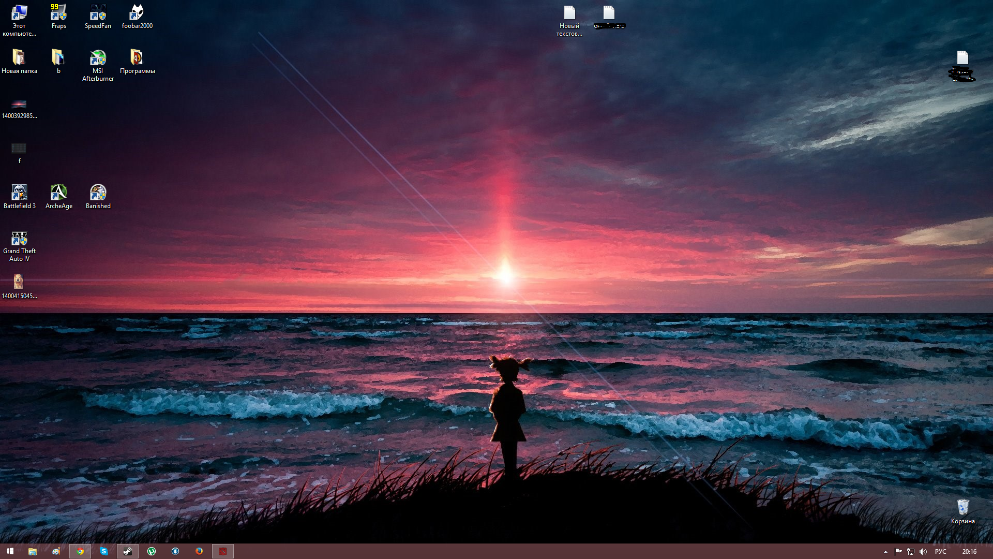Click the uTorrent taskbar icon

point(152,551)
